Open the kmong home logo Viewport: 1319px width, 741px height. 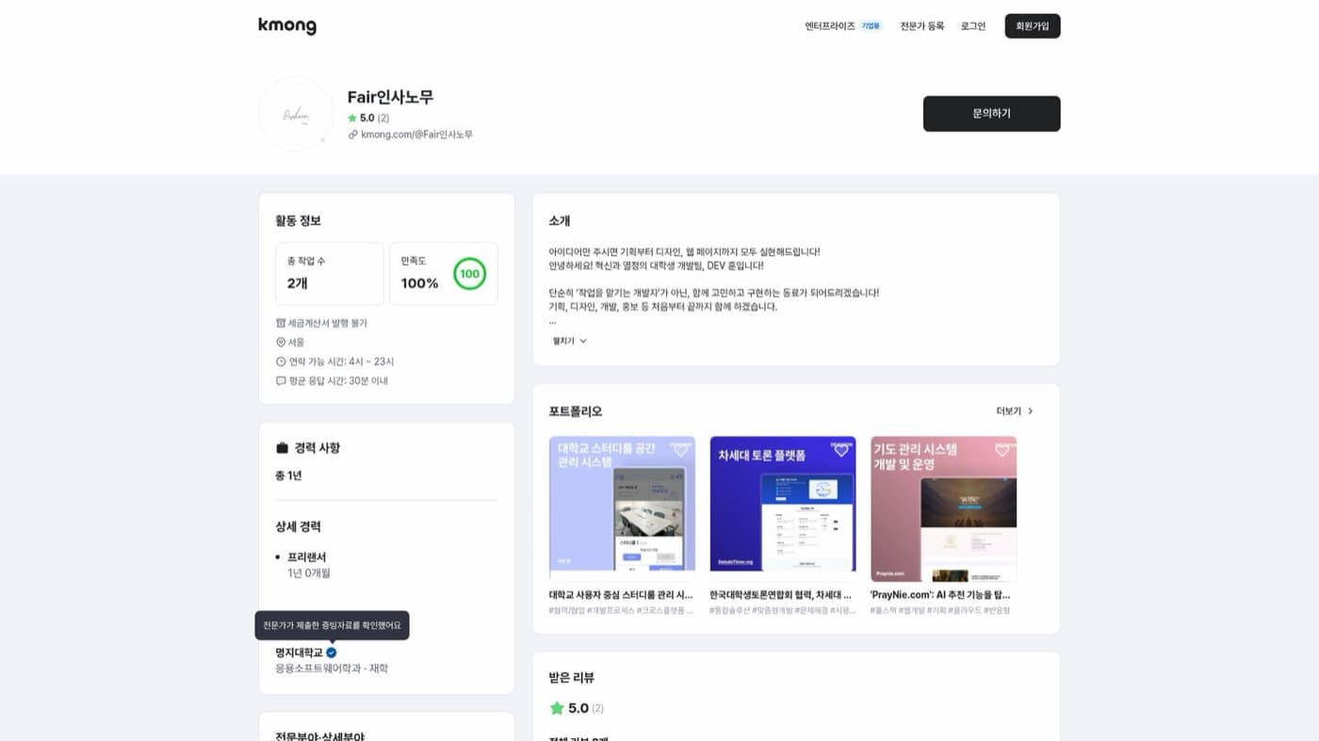(287, 26)
